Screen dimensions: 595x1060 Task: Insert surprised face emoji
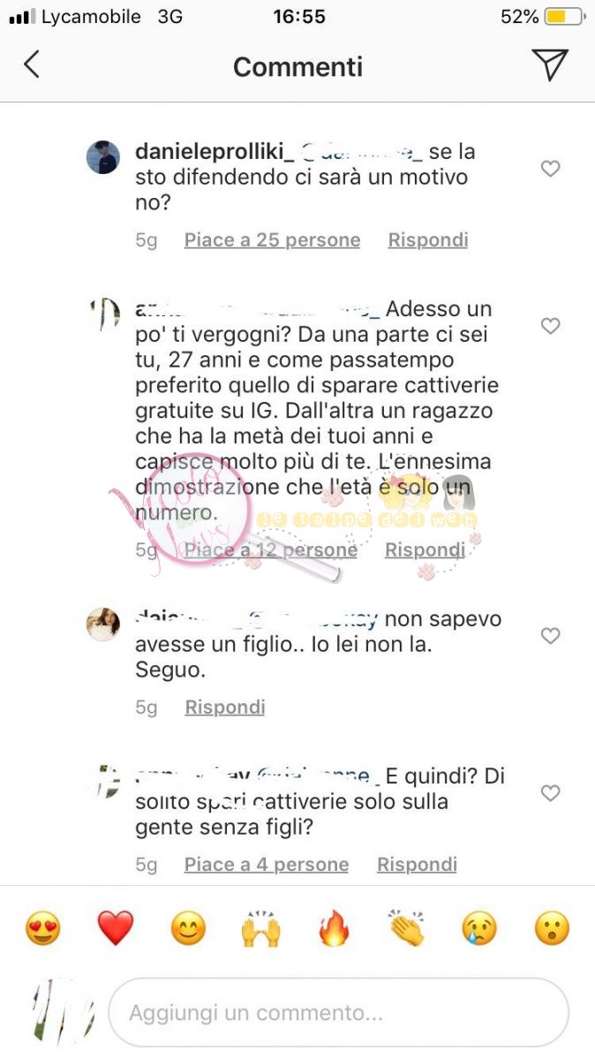(552, 928)
